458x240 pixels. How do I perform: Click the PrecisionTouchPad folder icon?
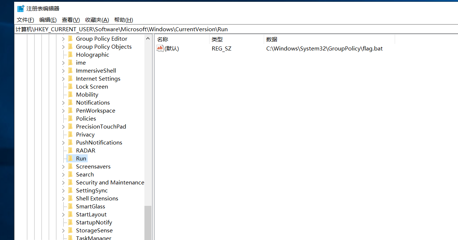[70, 127]
